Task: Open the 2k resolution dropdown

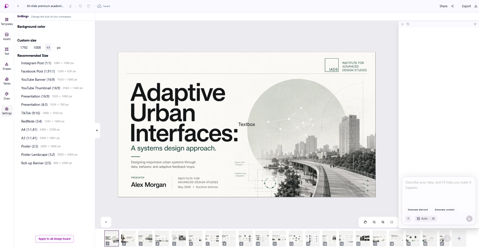Action: [433, 218]
